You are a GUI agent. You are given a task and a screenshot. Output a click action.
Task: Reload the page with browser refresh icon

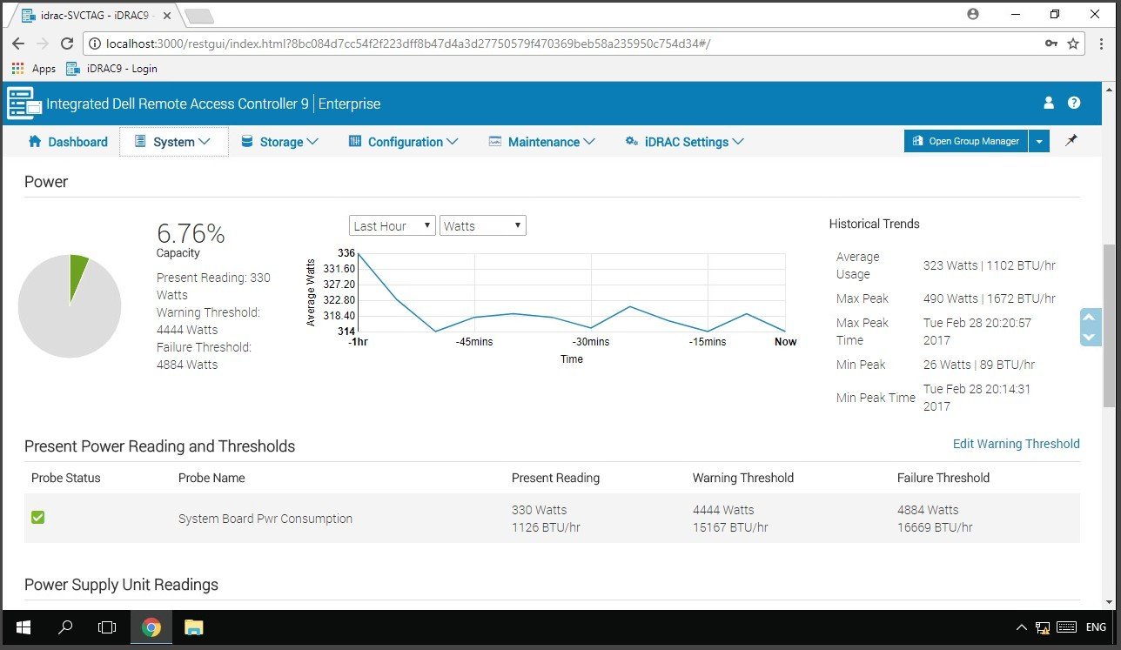pos(67,44)
